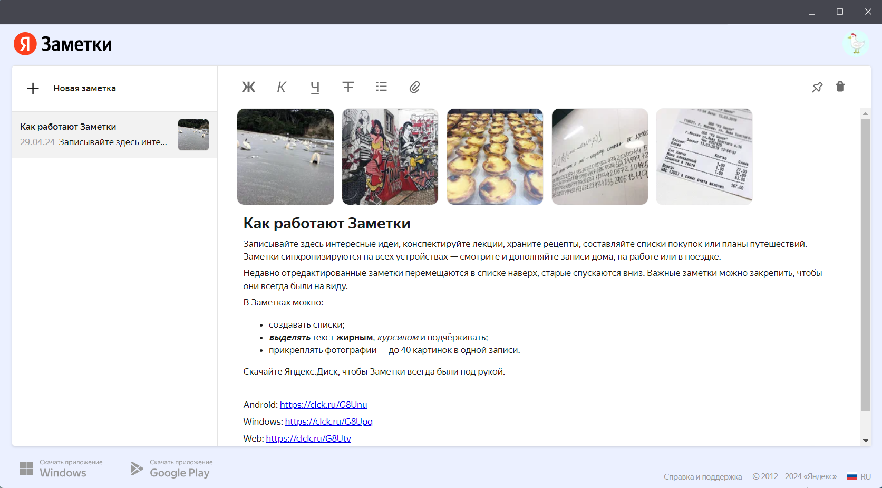
Task: Download the app from Google Play
Action: tap(171, 468)
